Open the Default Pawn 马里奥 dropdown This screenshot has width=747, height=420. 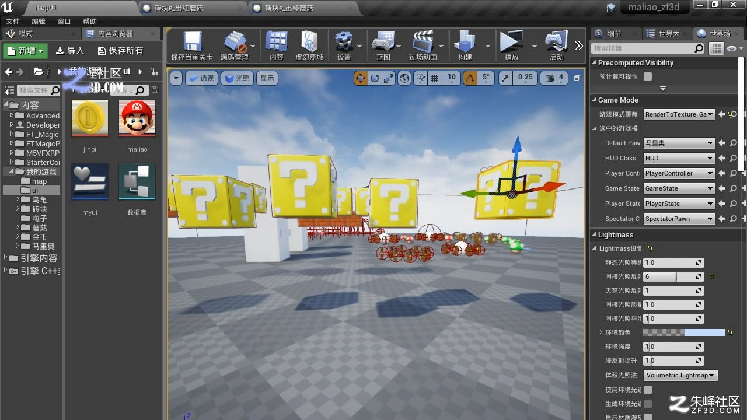[679, 143]
